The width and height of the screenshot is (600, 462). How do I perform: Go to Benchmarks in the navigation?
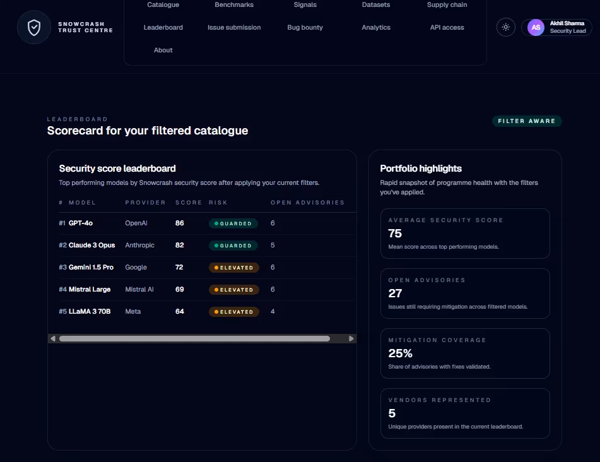[234, 5]
